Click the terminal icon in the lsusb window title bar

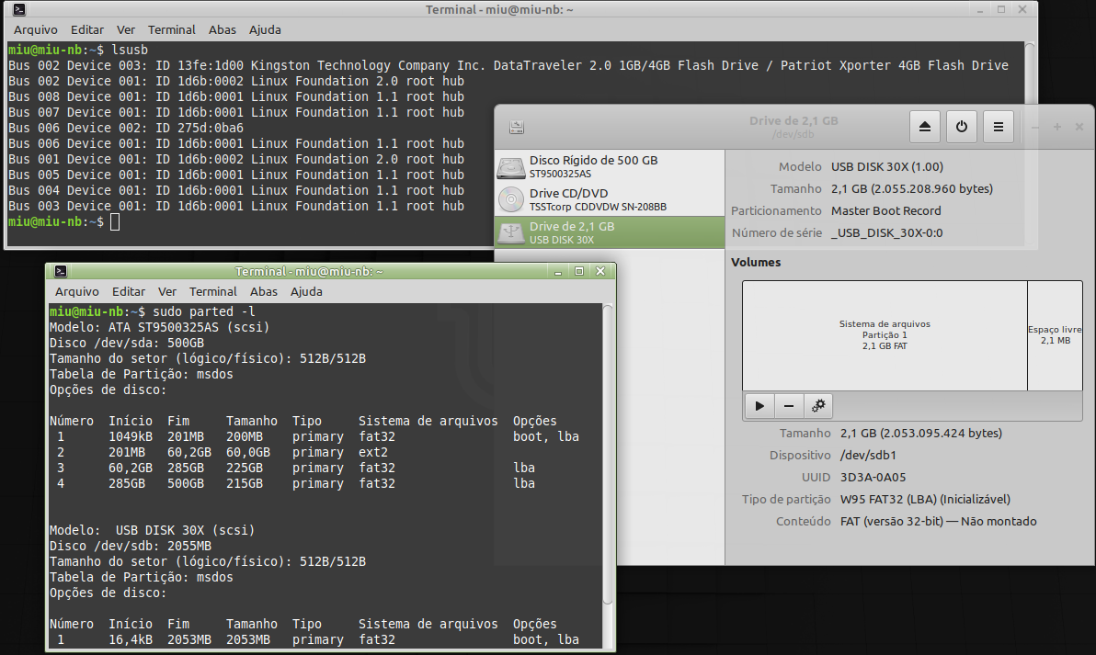[x=19, y=10]
